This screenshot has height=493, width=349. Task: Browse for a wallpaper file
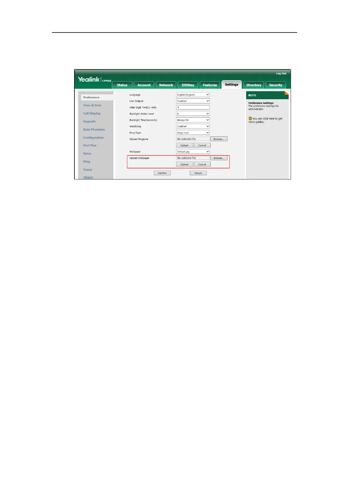pos(219,158)
